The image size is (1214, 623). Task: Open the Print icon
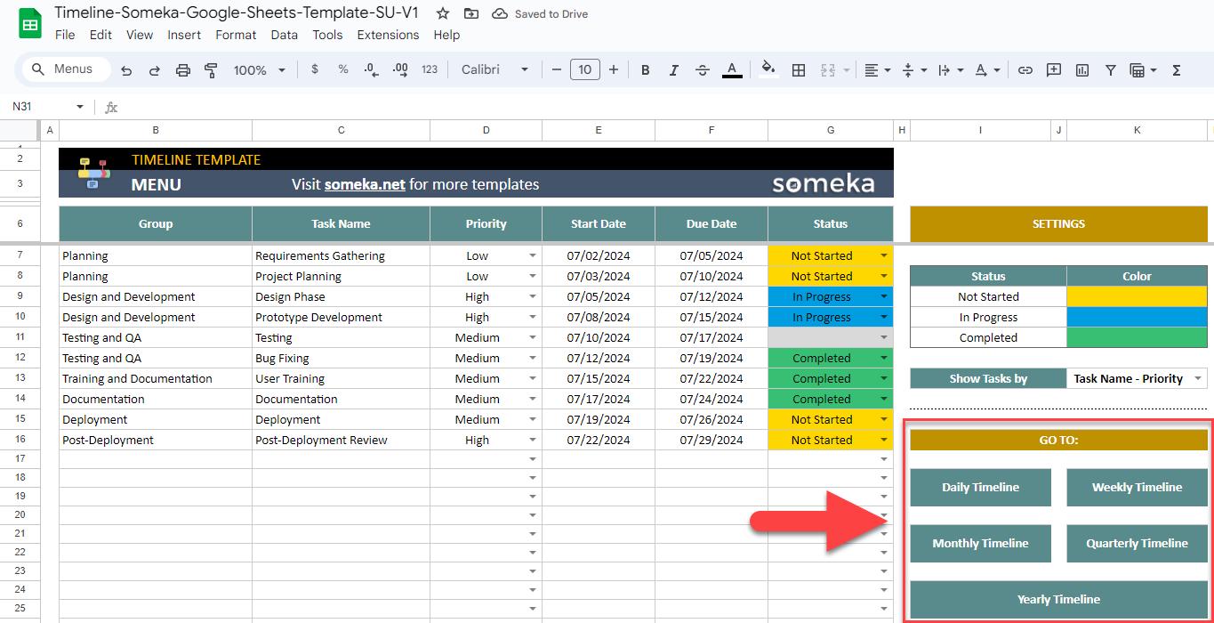pos(183,69)
